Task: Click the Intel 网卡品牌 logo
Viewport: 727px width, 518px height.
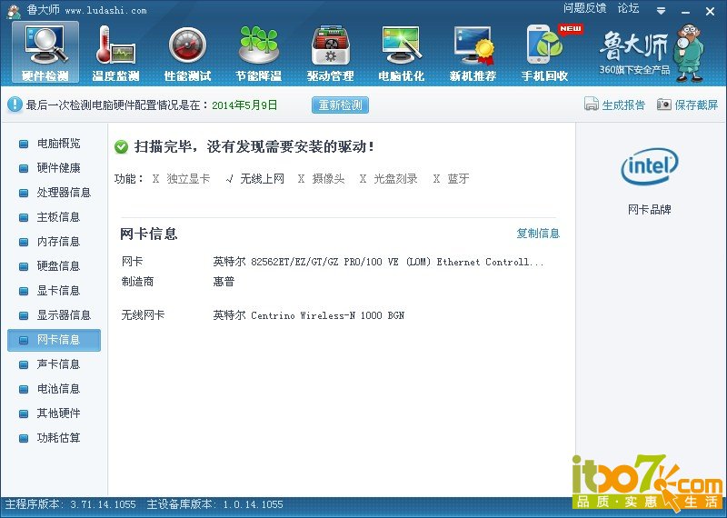Action: coord(649,166)
